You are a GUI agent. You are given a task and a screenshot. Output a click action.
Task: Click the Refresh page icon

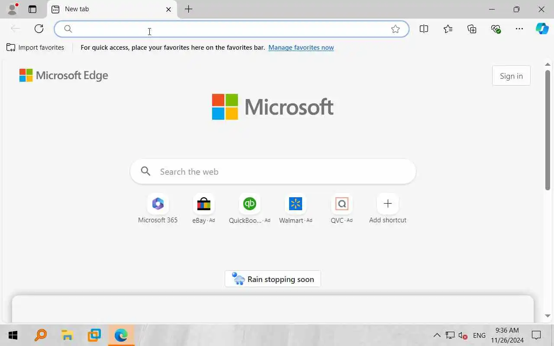pos(39,29)
